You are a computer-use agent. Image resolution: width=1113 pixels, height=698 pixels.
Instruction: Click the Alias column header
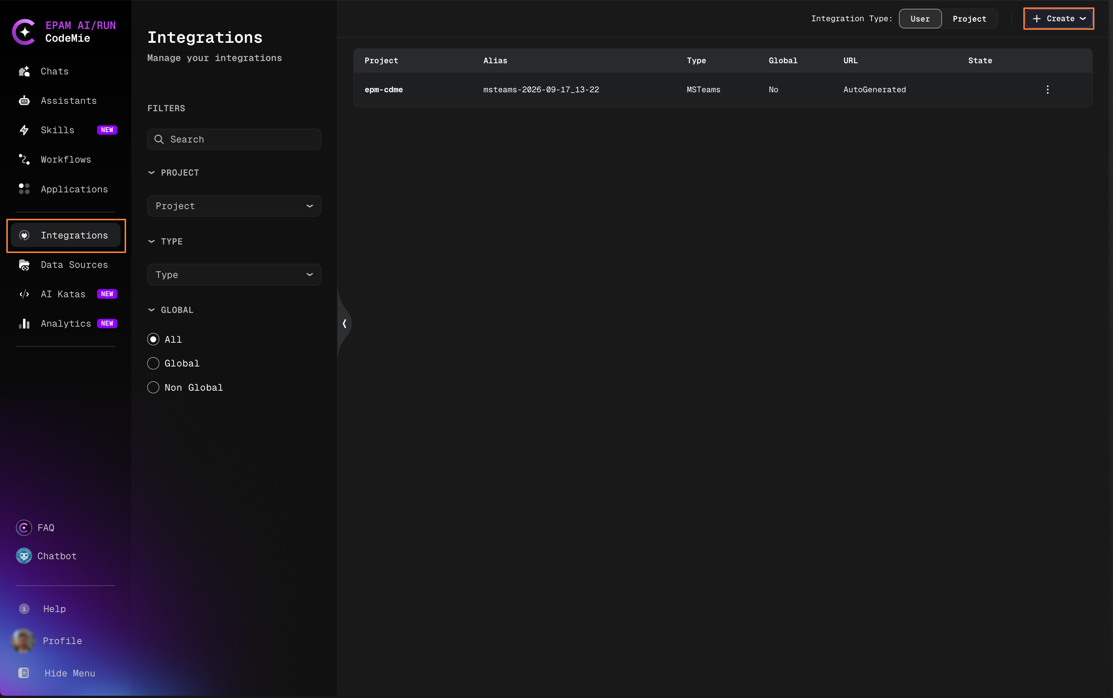pyautogui.click(x=495, y=61)
